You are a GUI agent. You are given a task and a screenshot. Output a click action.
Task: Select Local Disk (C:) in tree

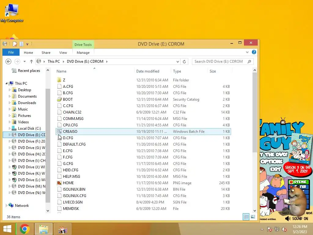tap(29, 128)
